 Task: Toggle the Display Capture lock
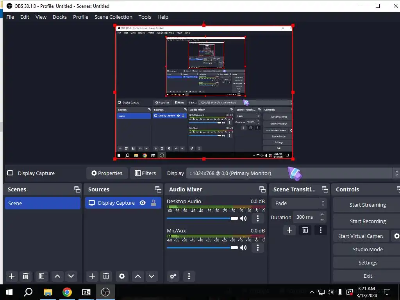click(153, 203)
